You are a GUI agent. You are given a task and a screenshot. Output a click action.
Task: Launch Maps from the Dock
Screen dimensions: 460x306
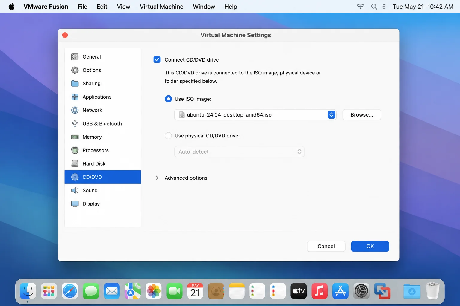click(x=133, y=291)
